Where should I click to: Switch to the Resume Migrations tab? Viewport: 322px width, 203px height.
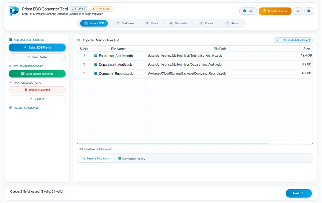click(x=96, y=158)
